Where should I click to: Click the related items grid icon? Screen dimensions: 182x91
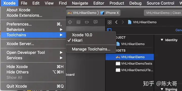(x=109, y=22)
